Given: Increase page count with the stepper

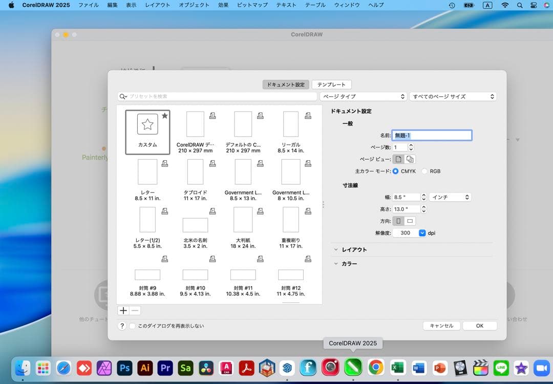Looking at the screenshot, I should tap(411, 145).
